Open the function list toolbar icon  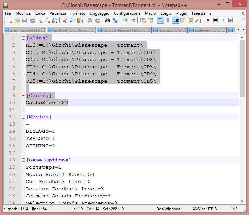(198, 20)
